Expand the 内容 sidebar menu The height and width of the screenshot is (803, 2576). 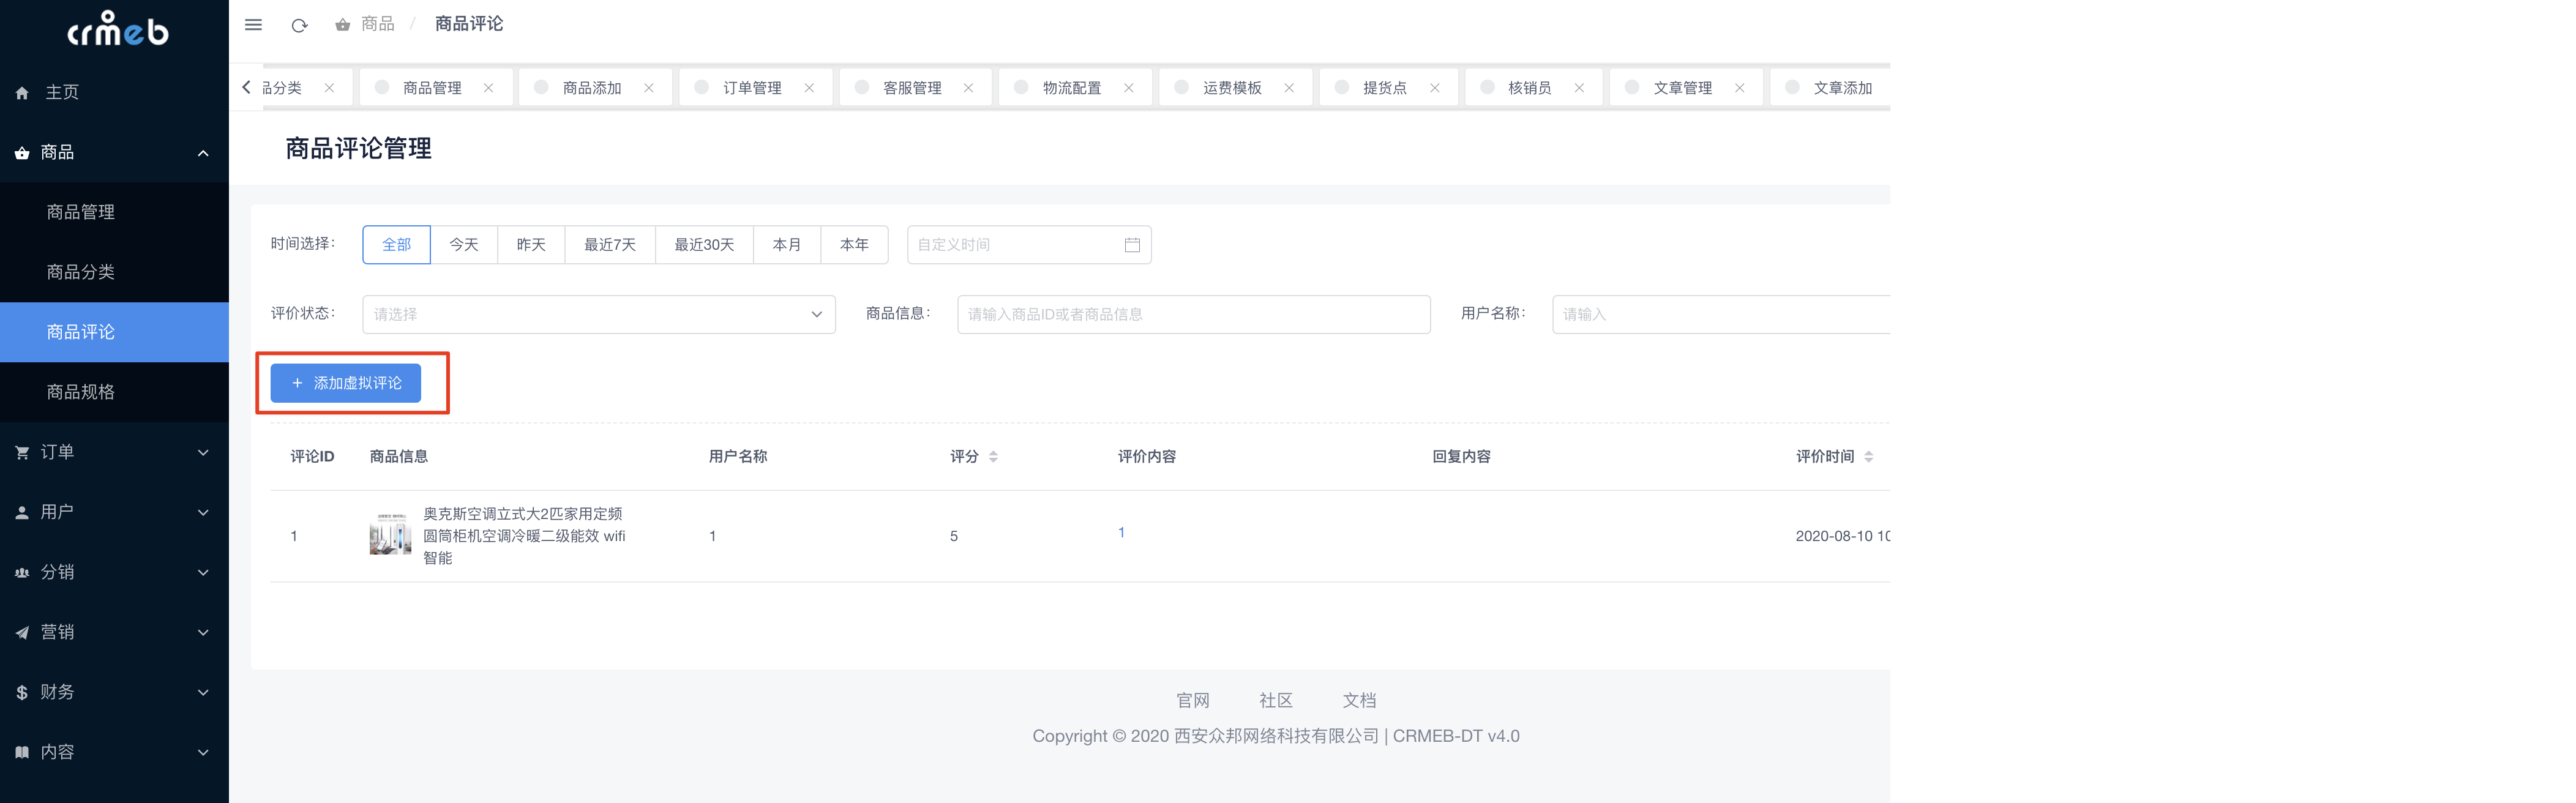tap(114, 752)
